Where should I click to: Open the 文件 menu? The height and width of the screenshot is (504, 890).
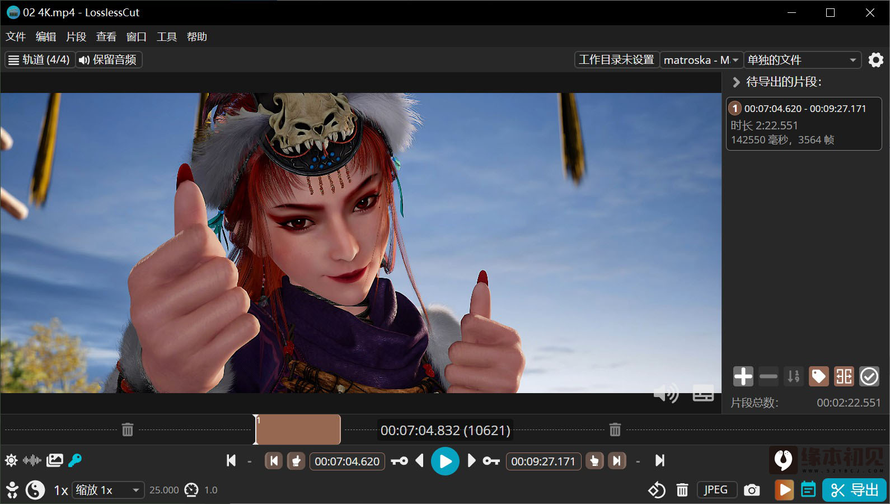(x=16, y=36)
